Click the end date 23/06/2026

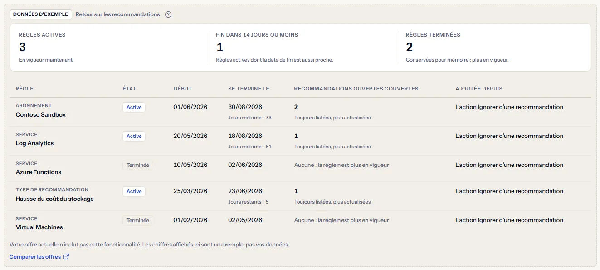[245, 191]
